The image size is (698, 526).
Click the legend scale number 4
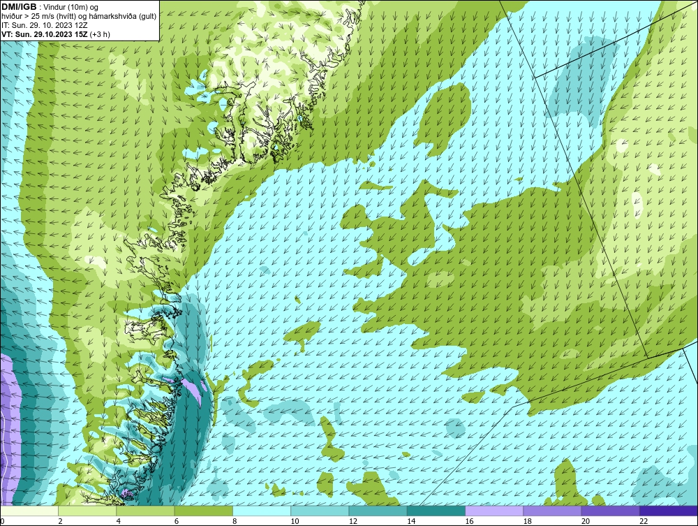(119, 521)
